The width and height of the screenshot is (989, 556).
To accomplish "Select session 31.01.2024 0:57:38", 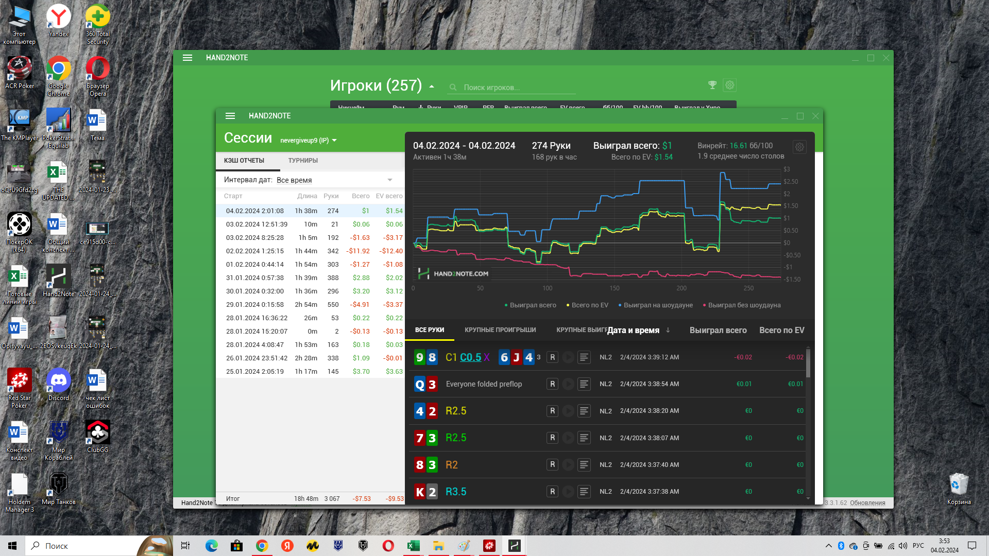I will coord(310,278).
